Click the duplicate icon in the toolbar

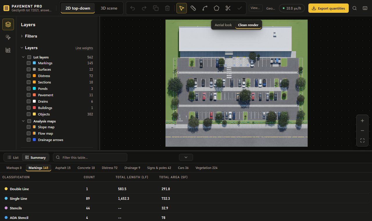tap(156, 8)
